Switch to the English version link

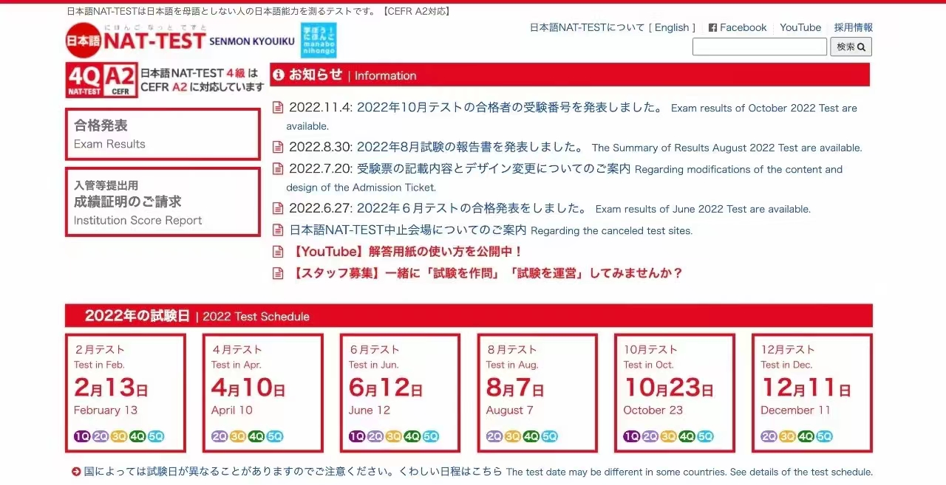pos(672,27)
